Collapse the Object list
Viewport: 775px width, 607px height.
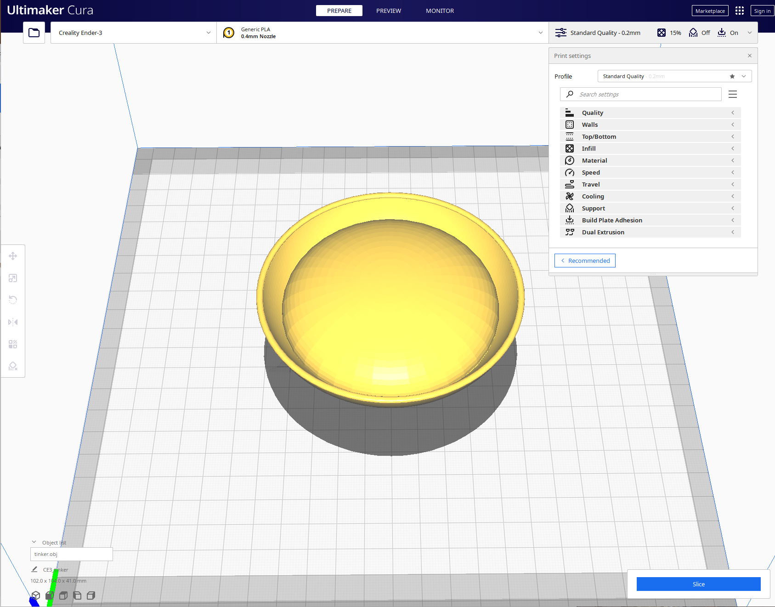(34, 542)
